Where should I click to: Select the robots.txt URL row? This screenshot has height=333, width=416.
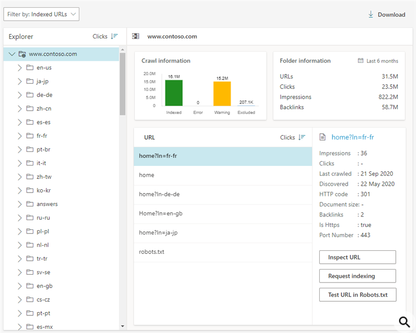[x=223, y=252]
